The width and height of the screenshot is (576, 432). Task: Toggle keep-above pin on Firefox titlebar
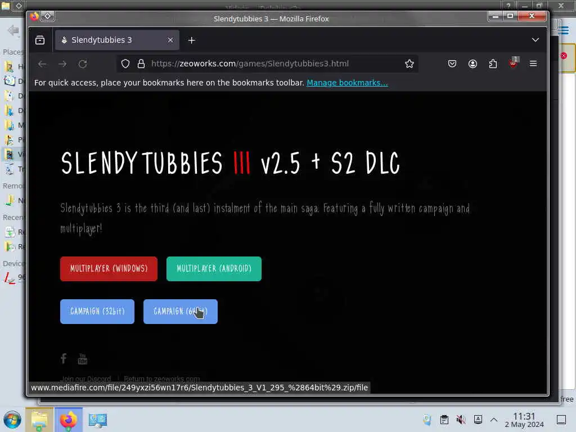pyautogui.click(x=48, y=16)
